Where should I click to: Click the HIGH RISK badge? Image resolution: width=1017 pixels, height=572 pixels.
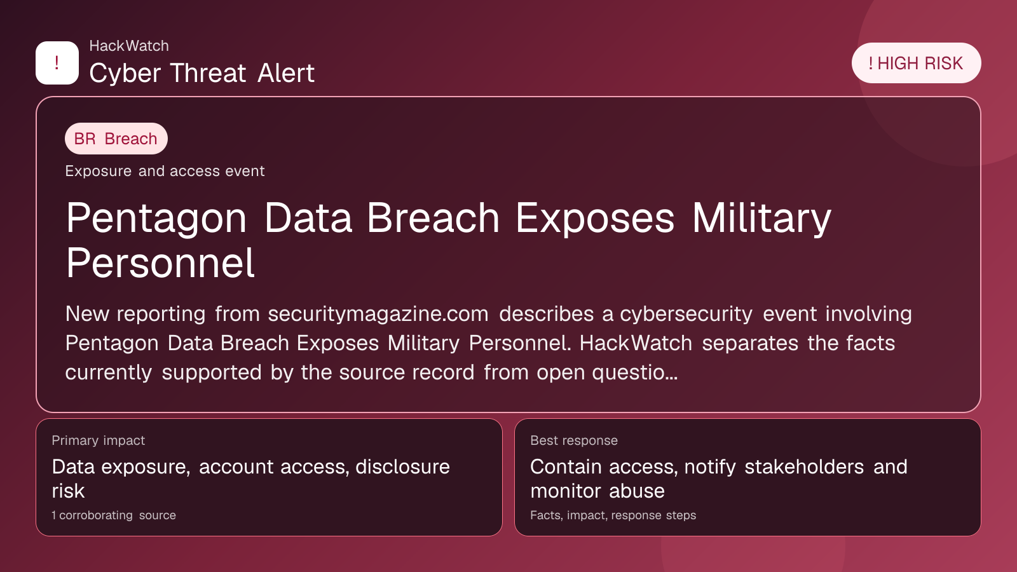click(916, 63)
